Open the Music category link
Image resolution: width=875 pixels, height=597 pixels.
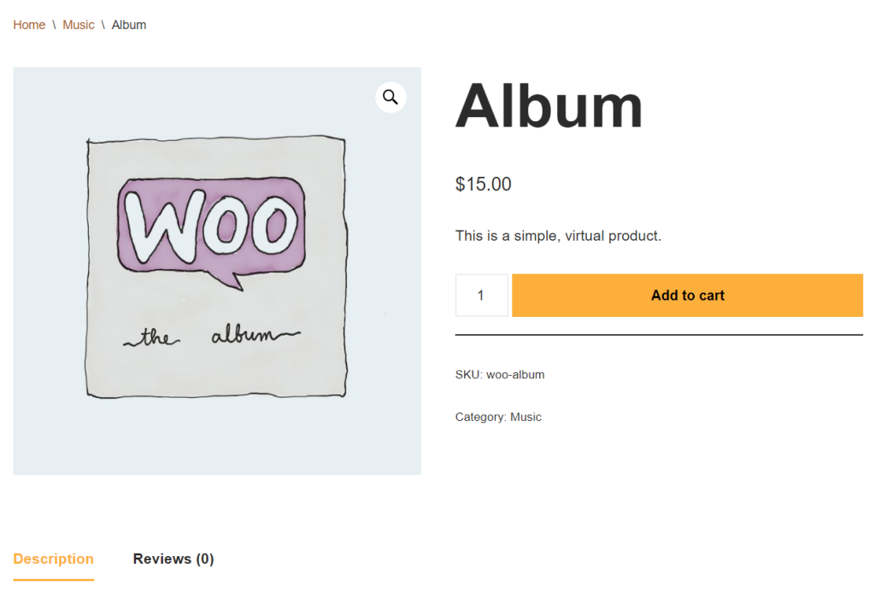tap(526, 417)
